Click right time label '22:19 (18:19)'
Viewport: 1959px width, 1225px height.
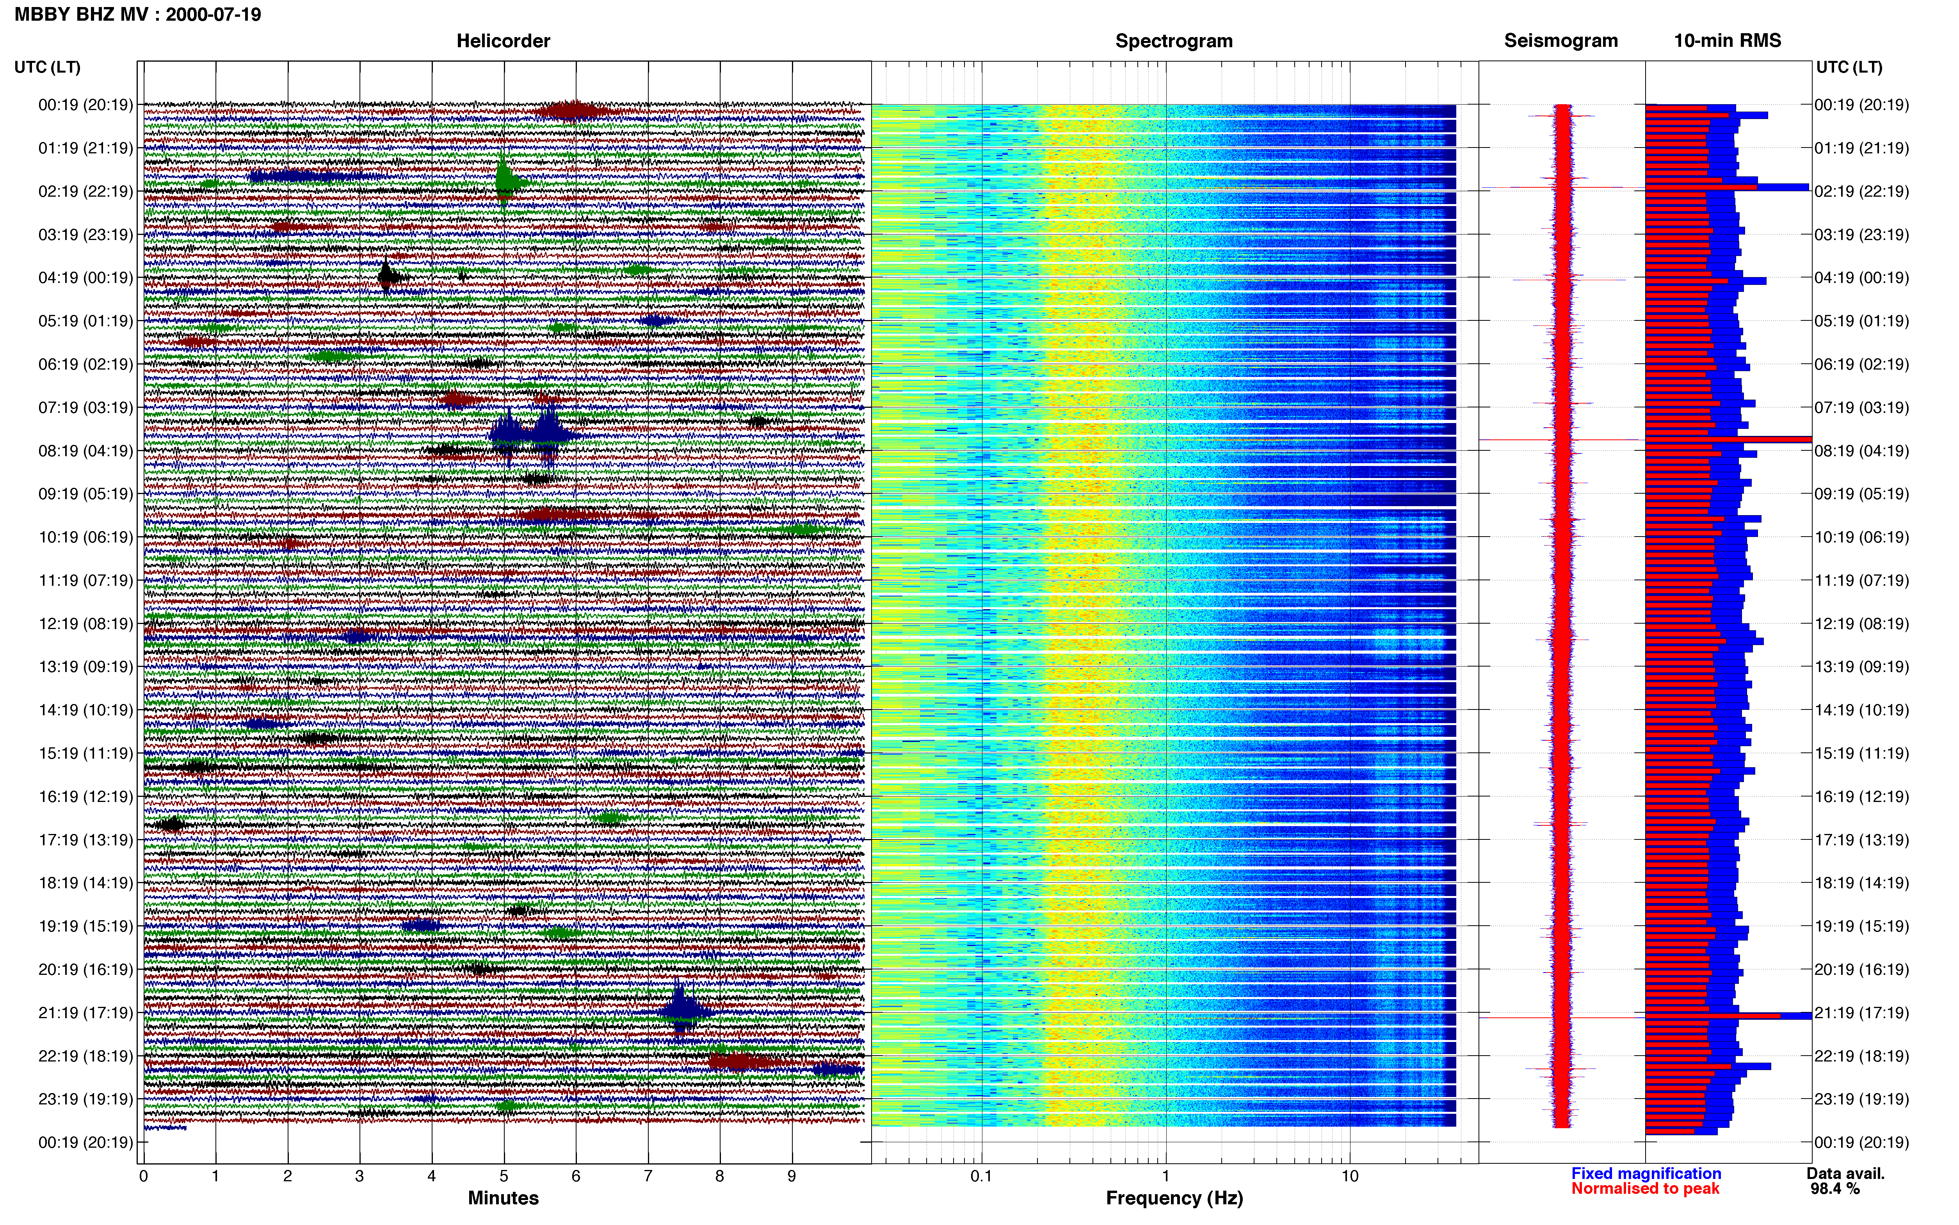click(1862, 1056)
